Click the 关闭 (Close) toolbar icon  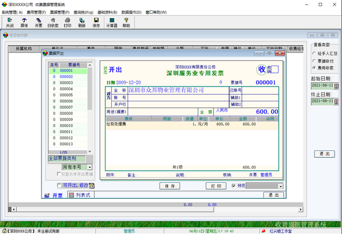(x=10, y=22)
